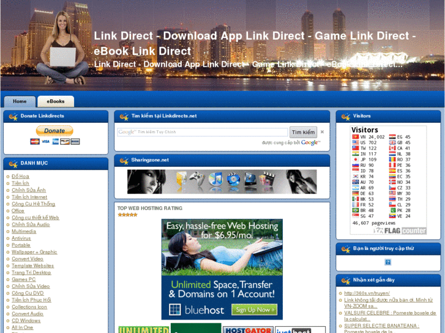Image resolution: width=445 pixels, height=333 pixels.
Task: Click the Japan flag in Visitors
Action: (x=355, y=159)
